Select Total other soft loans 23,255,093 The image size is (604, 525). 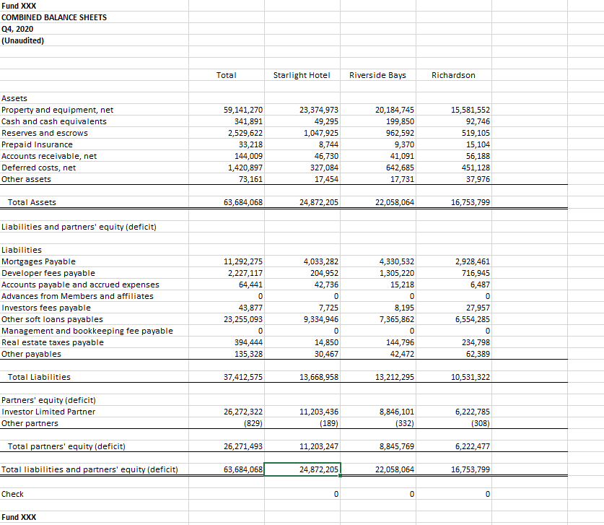pyautogui.click(x=243, y=319)
